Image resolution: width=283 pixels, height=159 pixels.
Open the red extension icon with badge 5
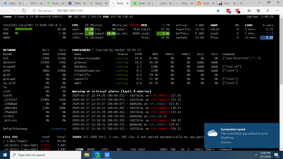click(237, 11)
